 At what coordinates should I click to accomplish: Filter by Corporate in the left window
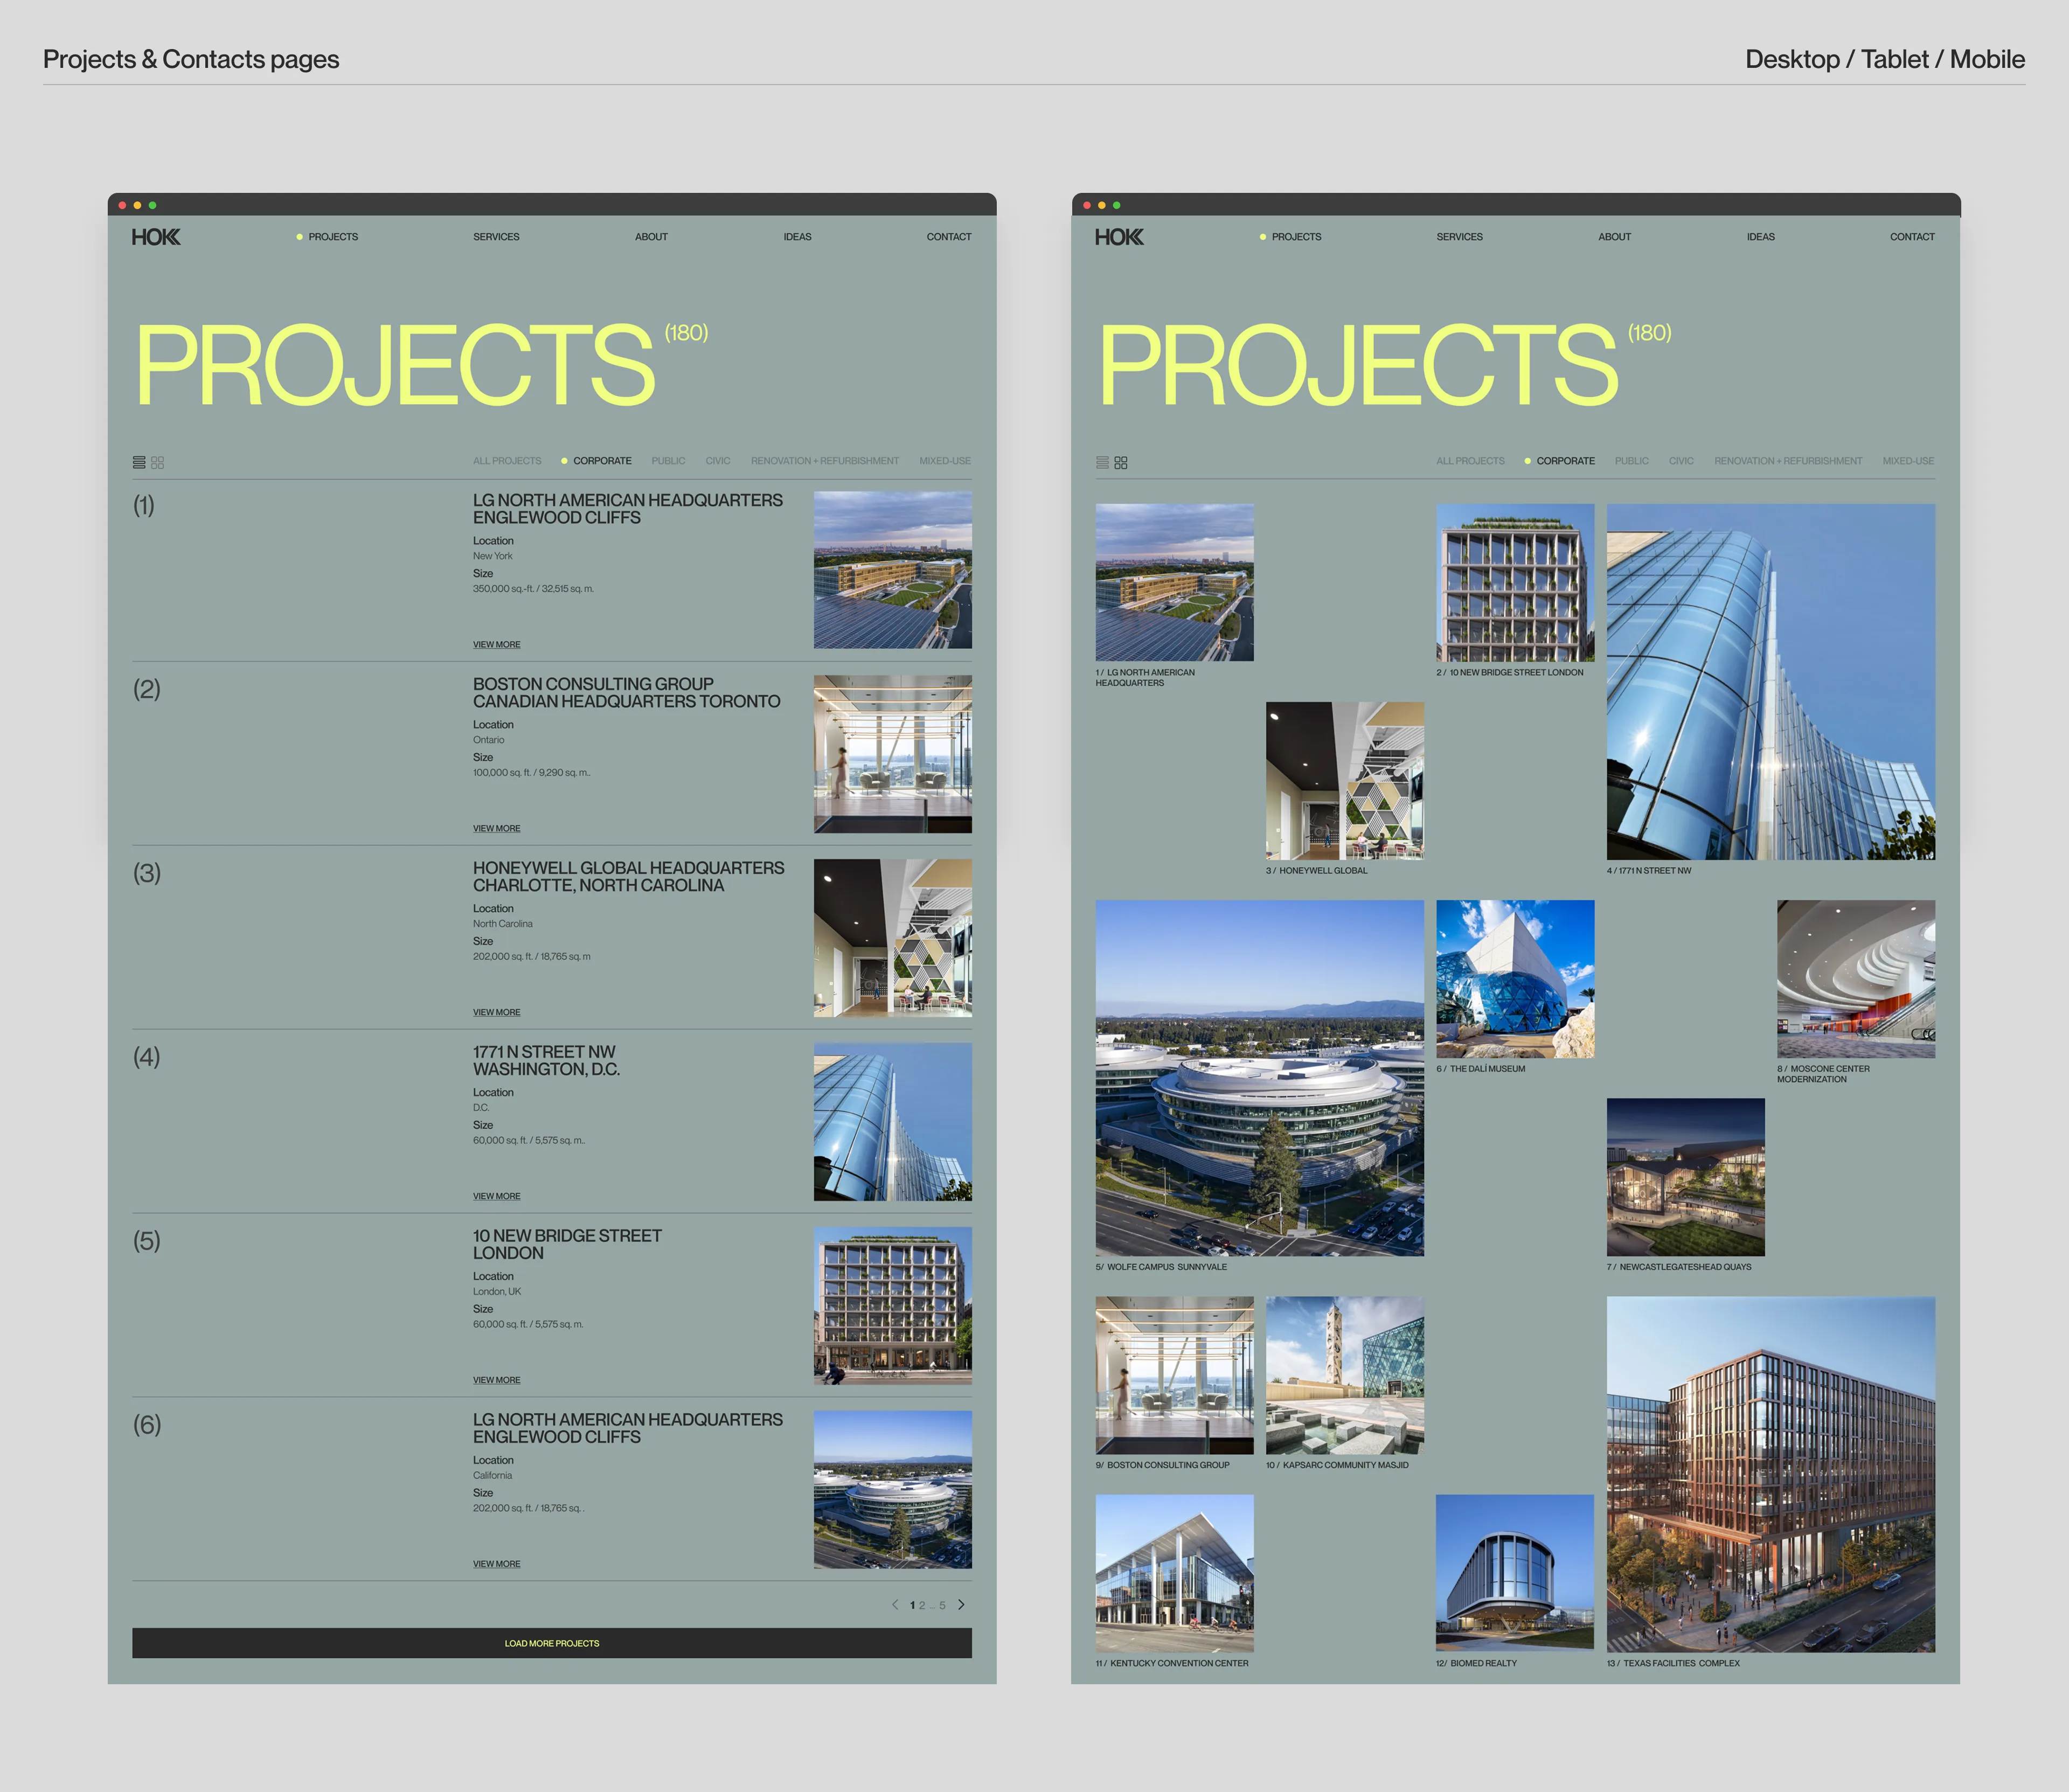pos(602,461)
